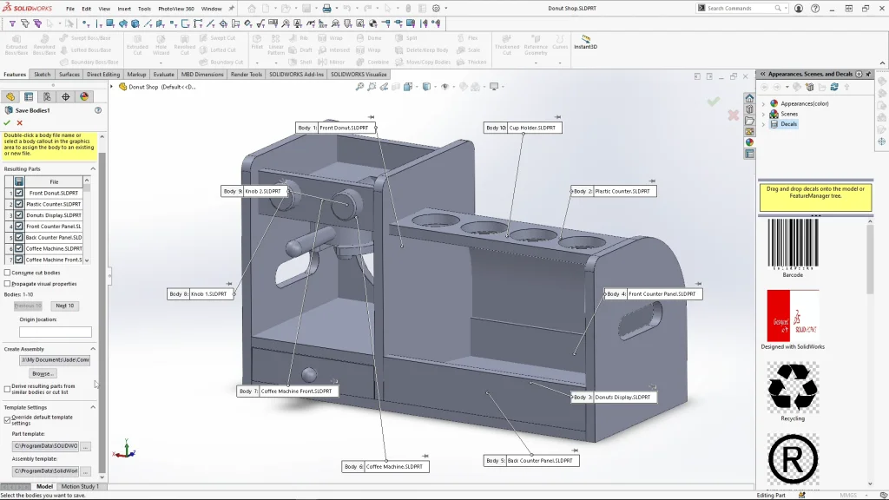
Task: Expand the Scenes tree node
Action: 763,114
